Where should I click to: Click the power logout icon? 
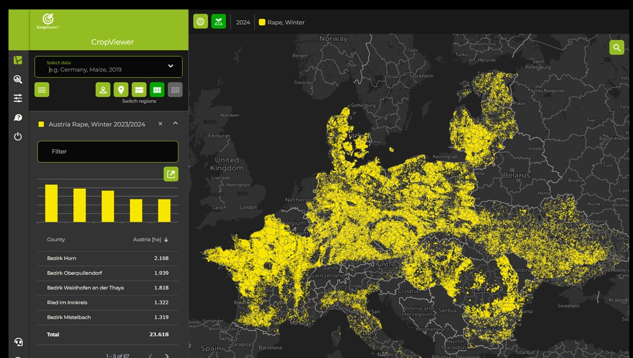coord(18,136)
